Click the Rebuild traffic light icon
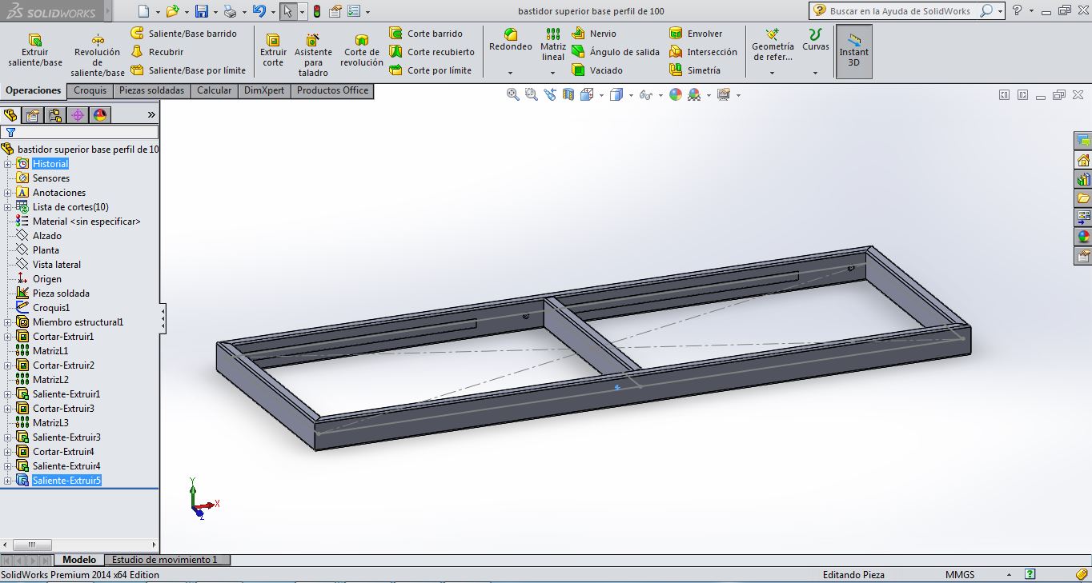The image size is (1092, 583). tap(316, 11)
